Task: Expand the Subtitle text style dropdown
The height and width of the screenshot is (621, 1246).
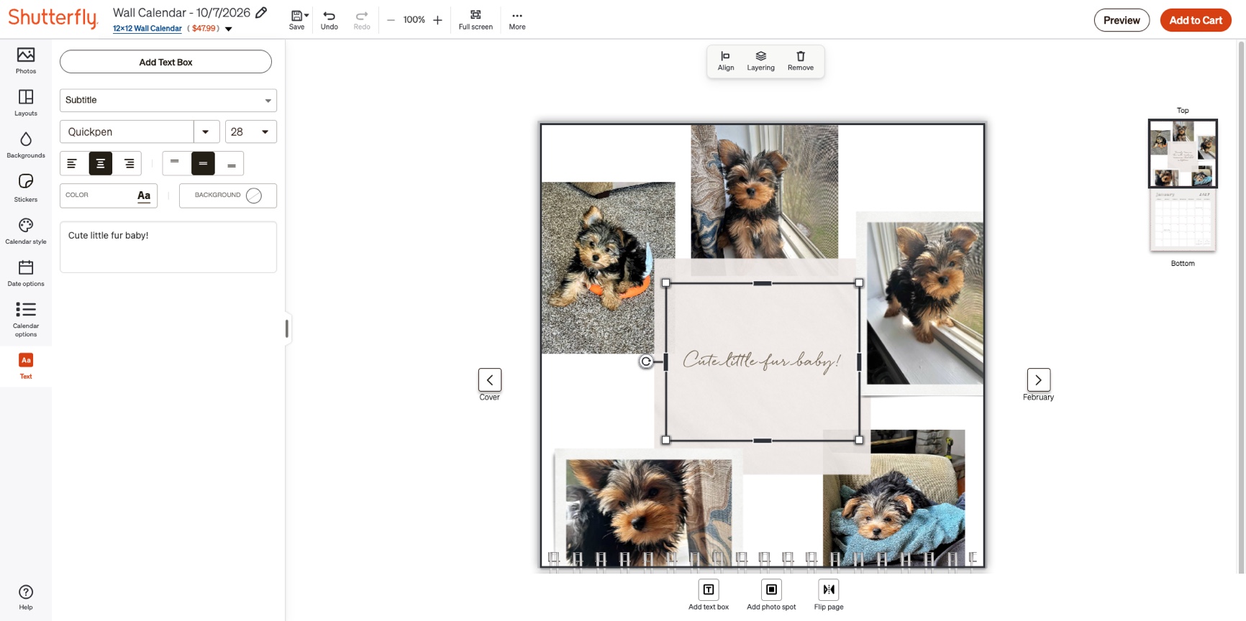Action: 168,100
